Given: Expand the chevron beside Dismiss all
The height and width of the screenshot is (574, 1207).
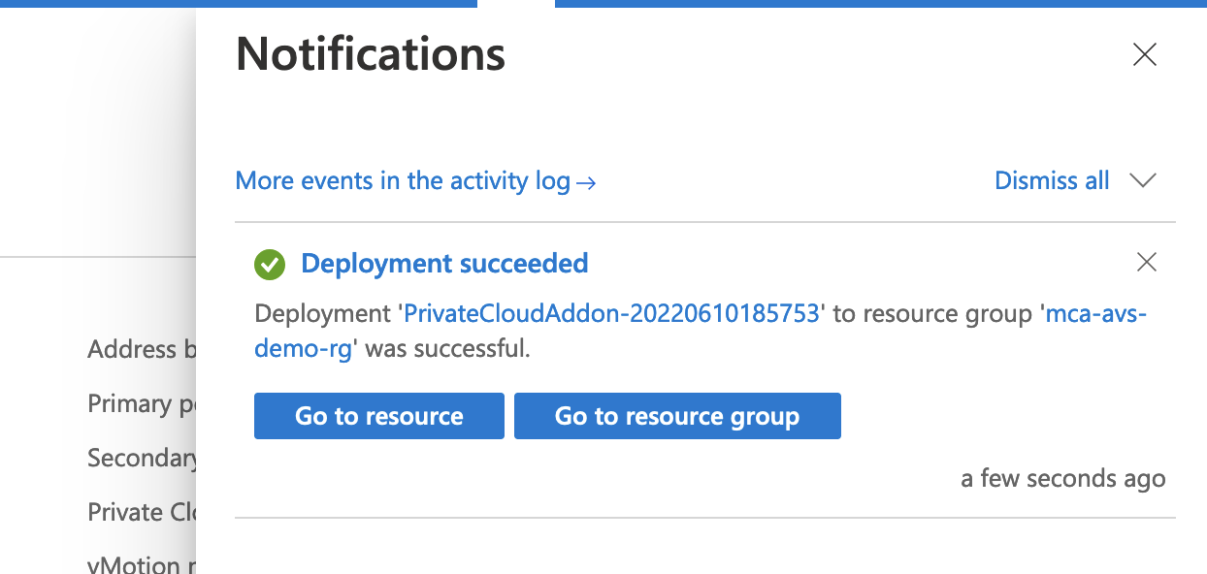Looking at the screenshot, I should pos(1144,181).
